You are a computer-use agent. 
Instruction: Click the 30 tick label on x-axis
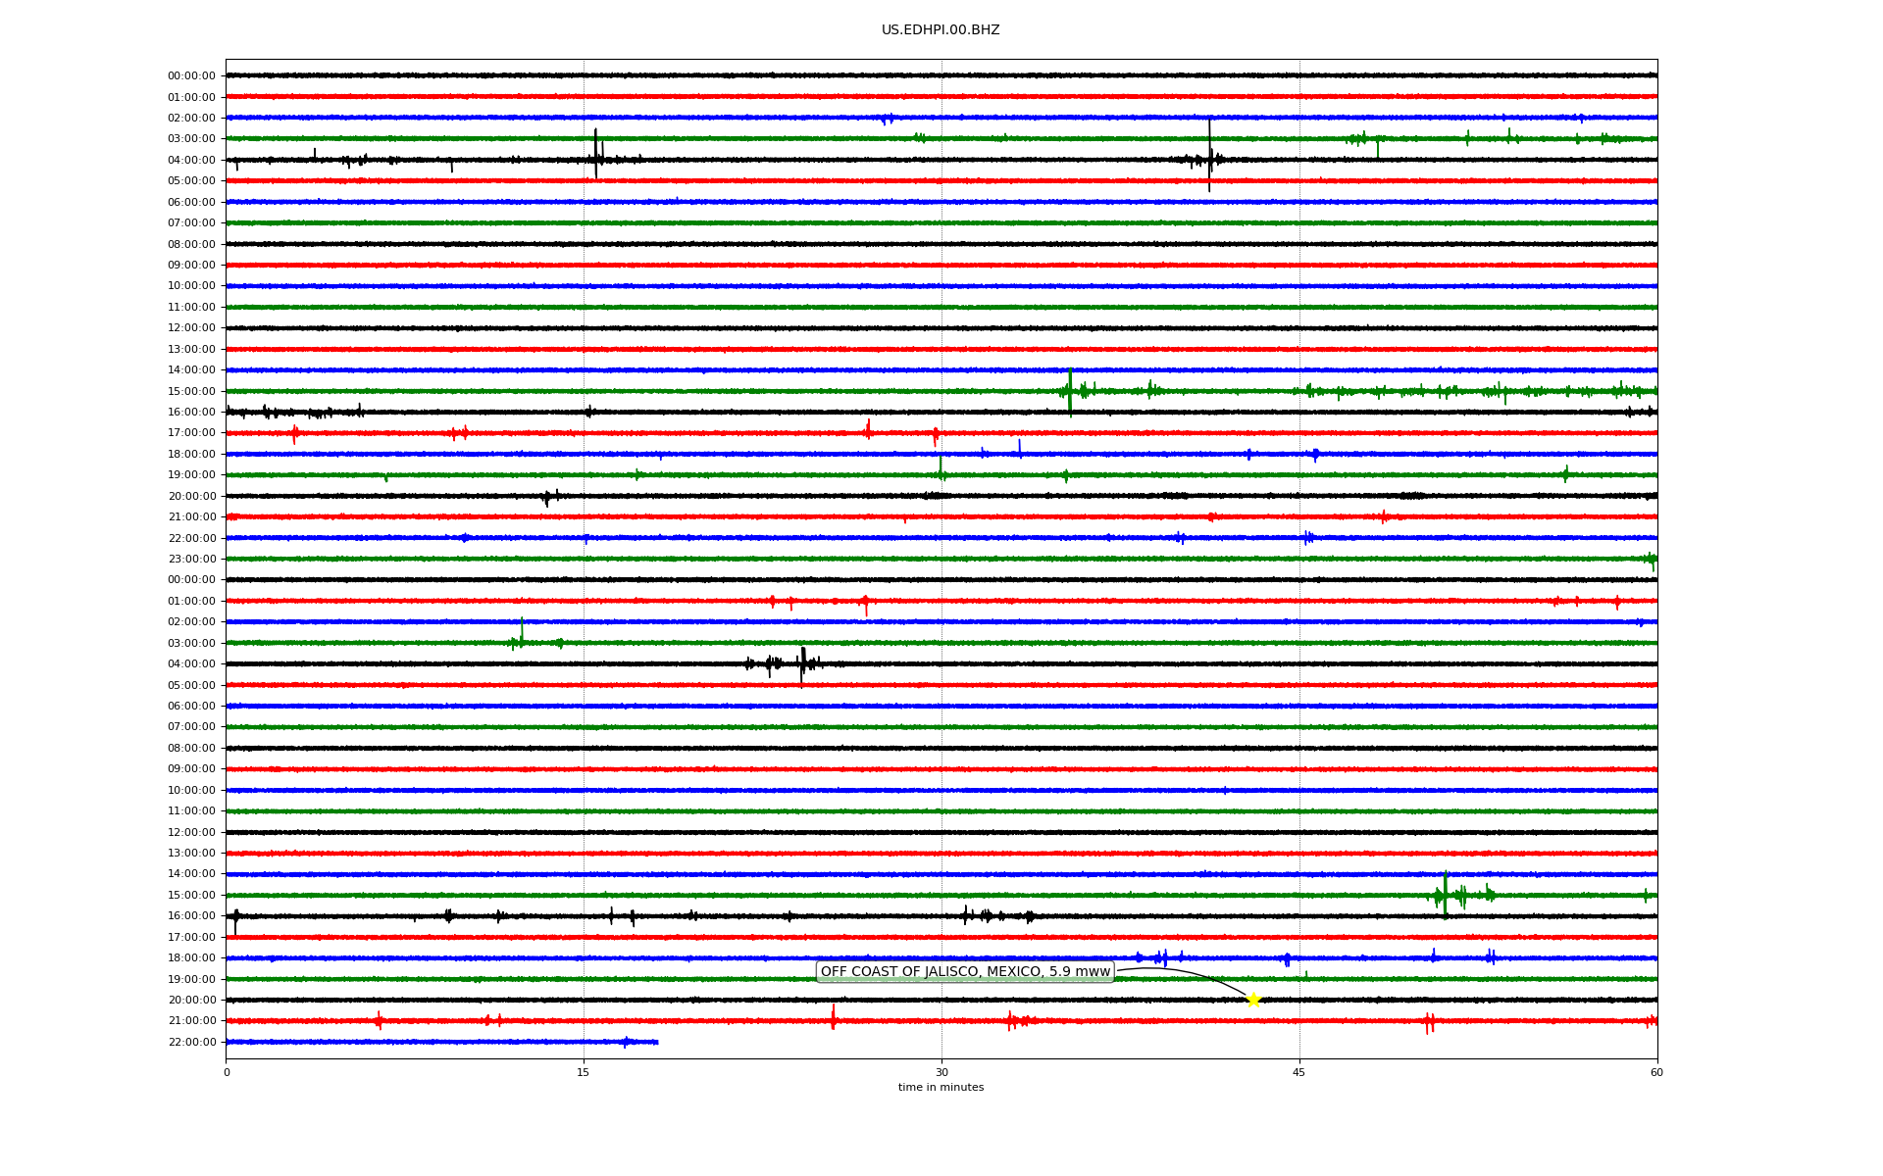tap(941, 1072)
